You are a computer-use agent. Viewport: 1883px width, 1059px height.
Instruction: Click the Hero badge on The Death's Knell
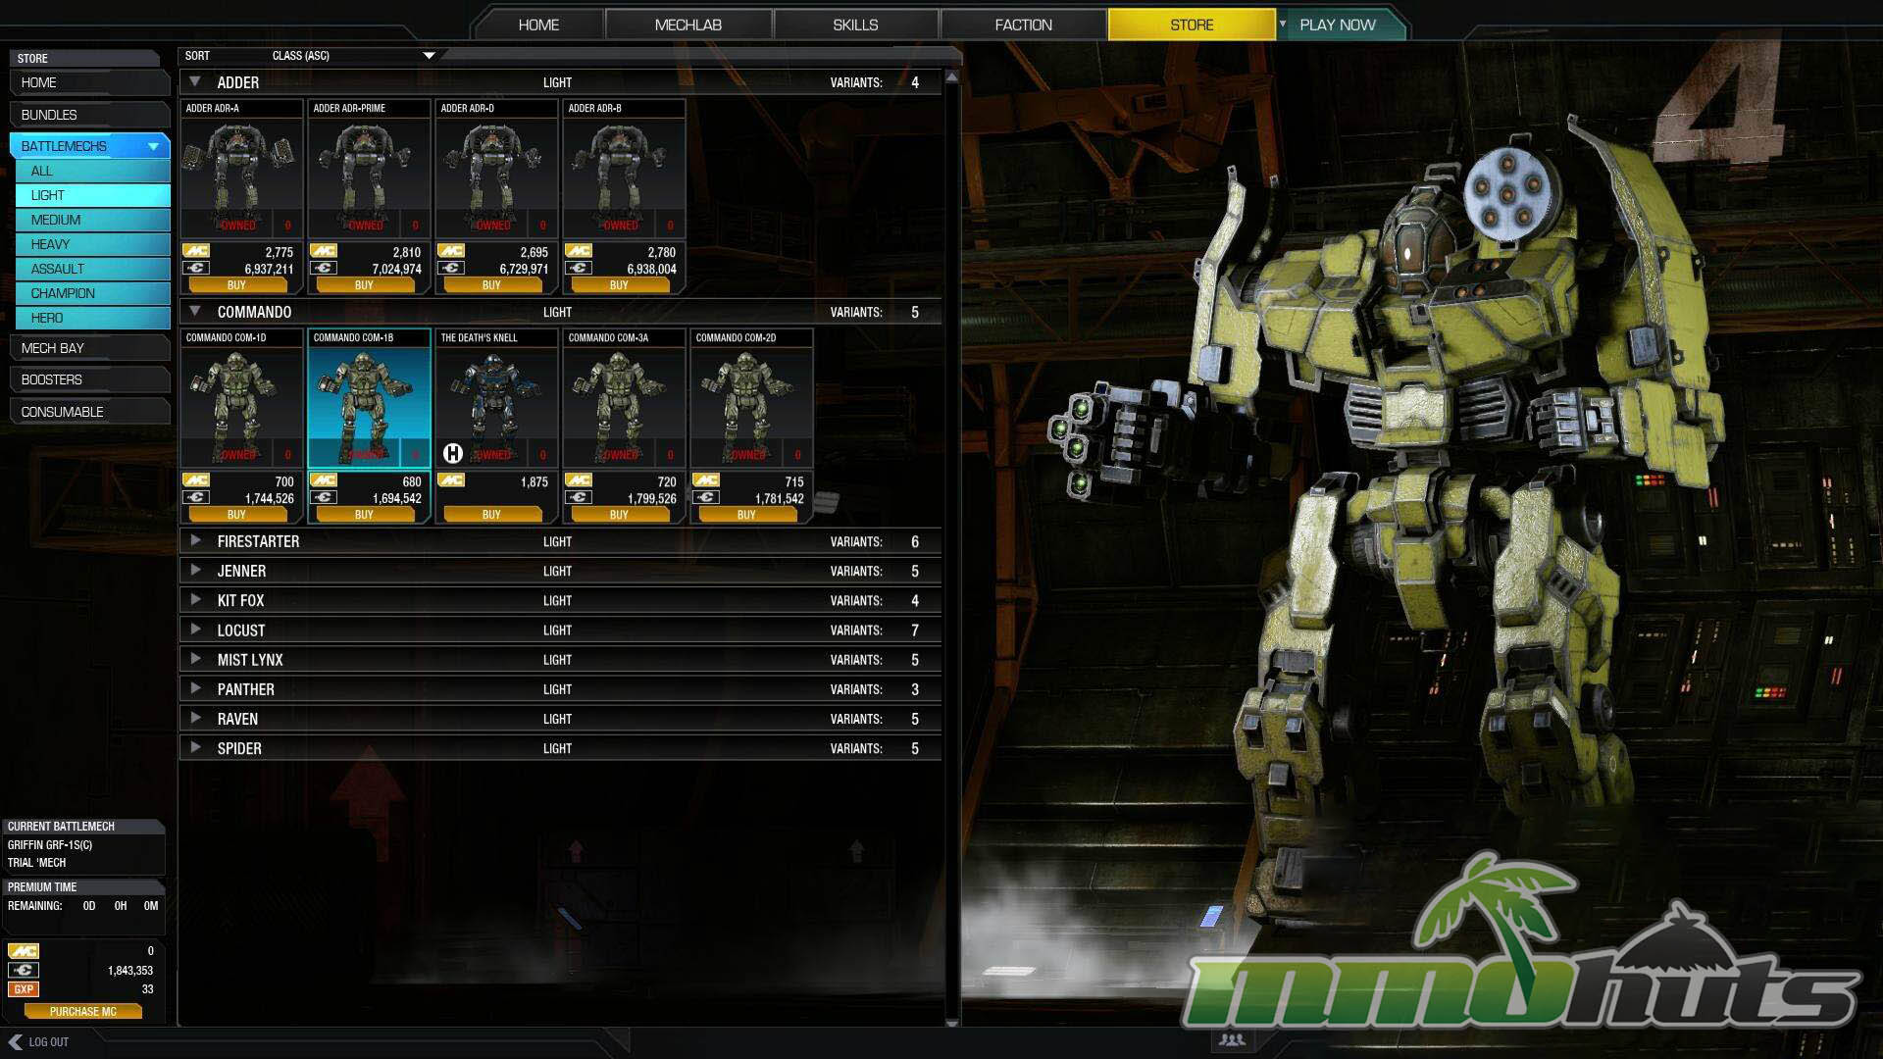point(452,453)
